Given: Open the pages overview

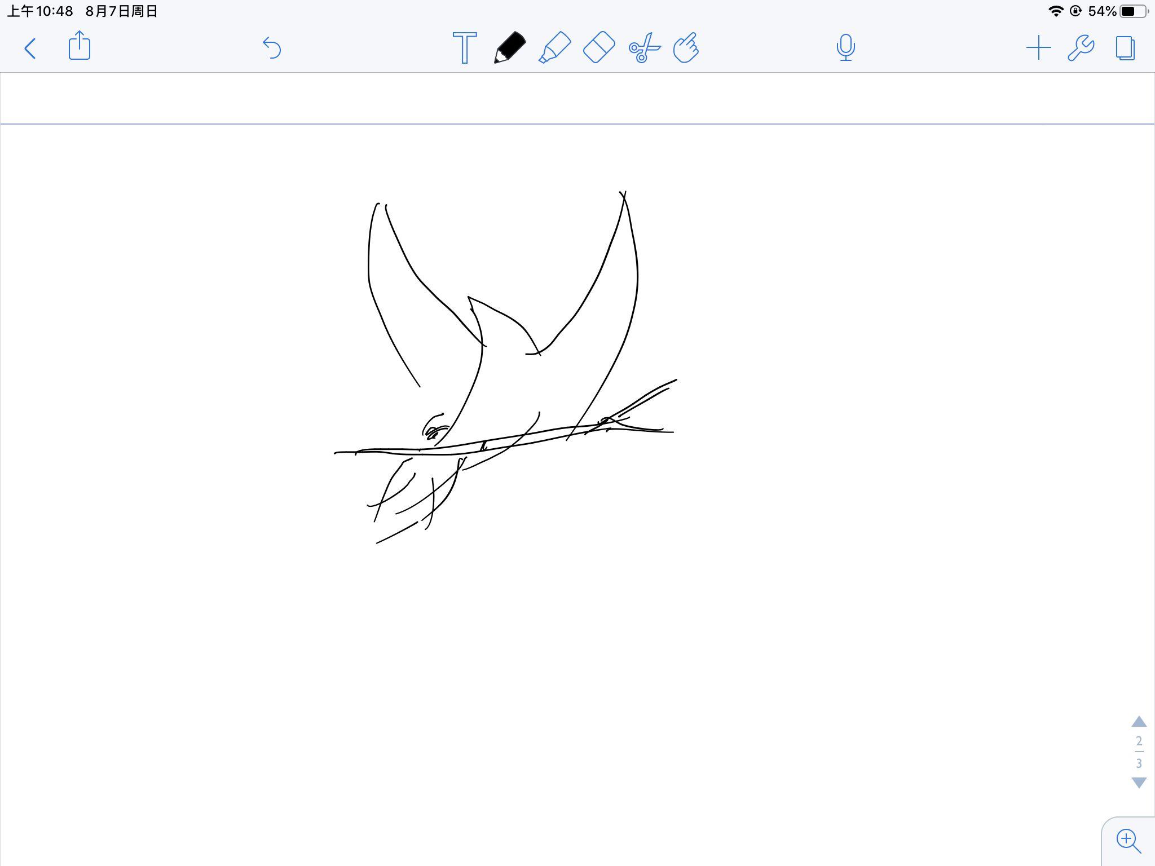Looking at the screenshot, I should coord(1125,48).
